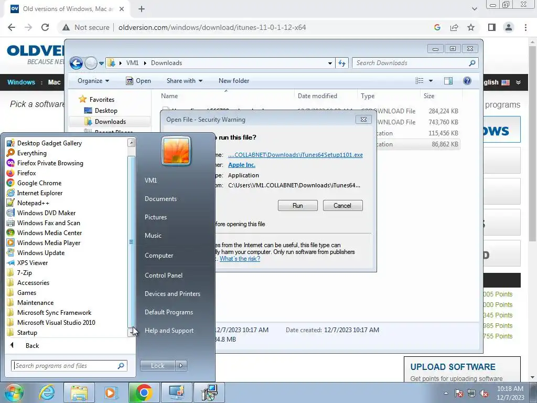Click Run in the security warning

(x=298, y=206)
